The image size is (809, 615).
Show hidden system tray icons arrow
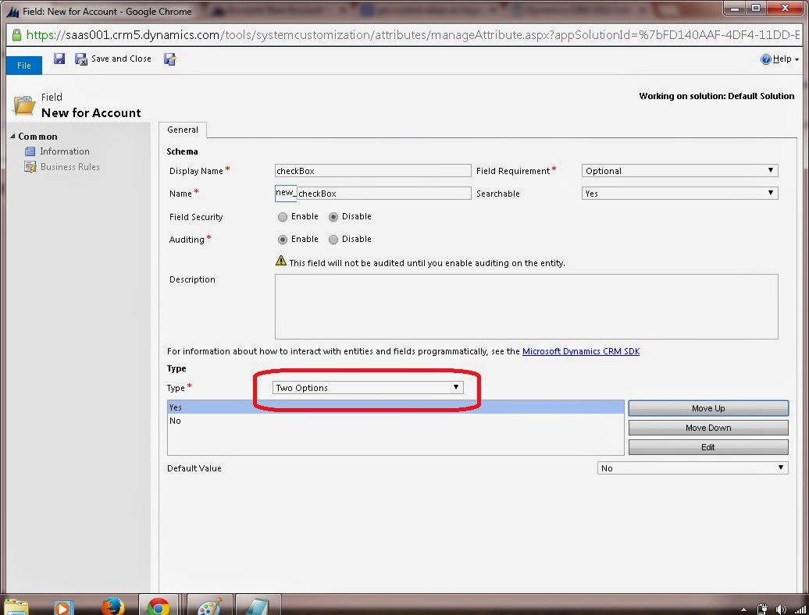click(743, 610)
